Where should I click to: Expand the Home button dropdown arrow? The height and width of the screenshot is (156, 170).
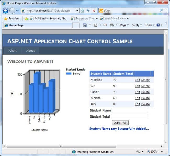tap(90, 25)
